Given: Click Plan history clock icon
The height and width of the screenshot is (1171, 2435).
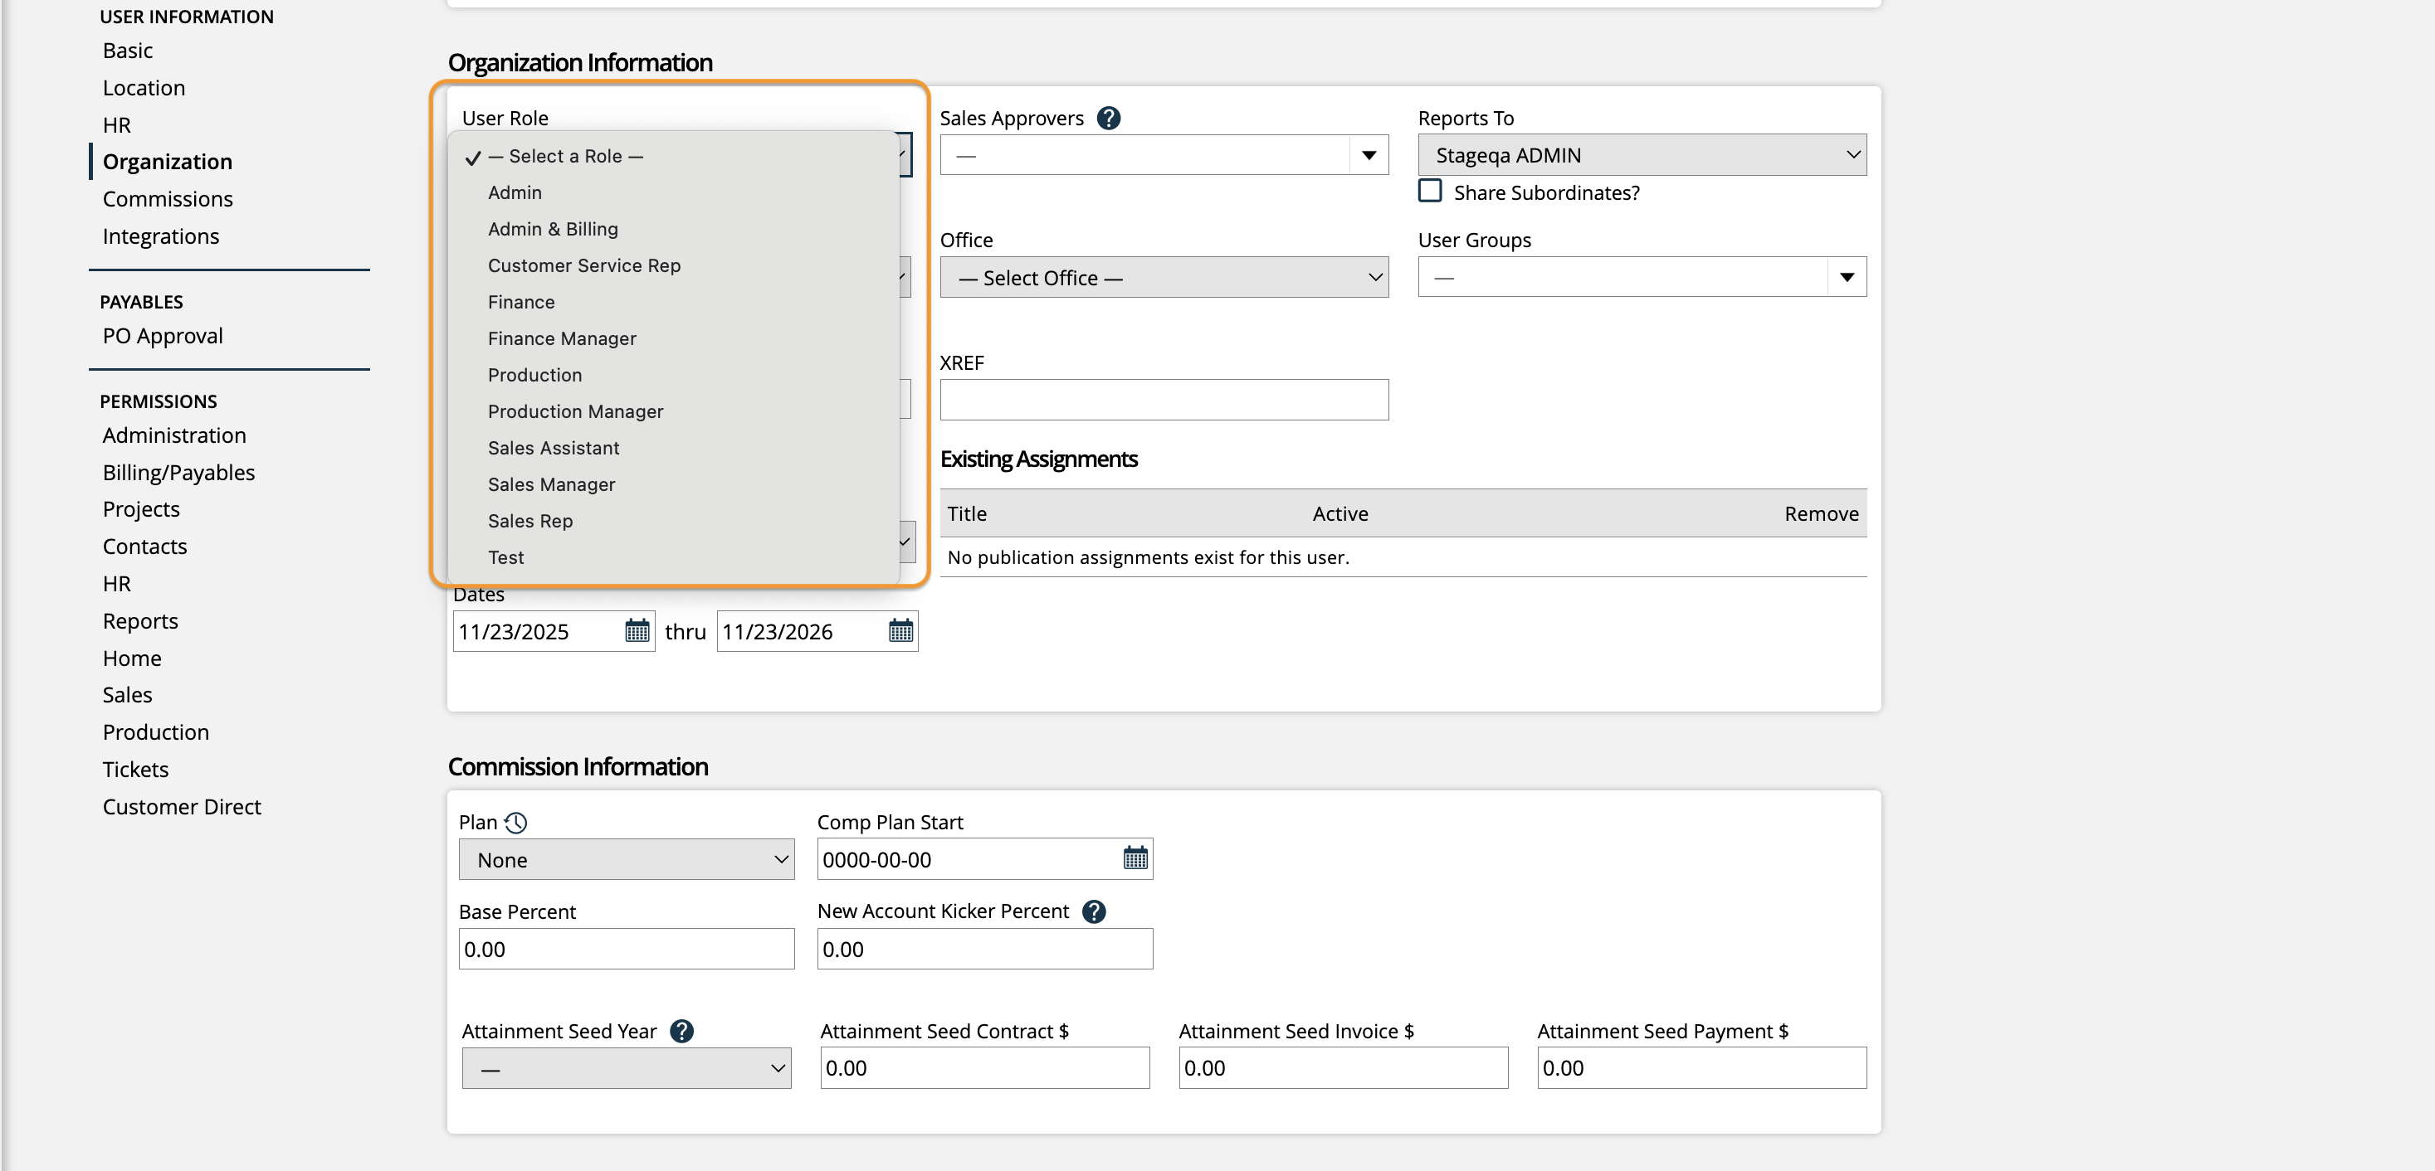Looking at the screenshot, I should (x=516, y=823).
